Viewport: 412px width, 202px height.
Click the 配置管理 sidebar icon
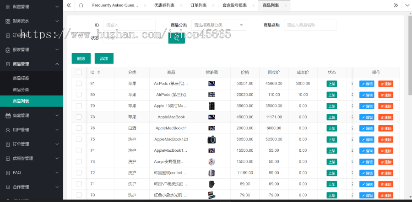(8, 7)
